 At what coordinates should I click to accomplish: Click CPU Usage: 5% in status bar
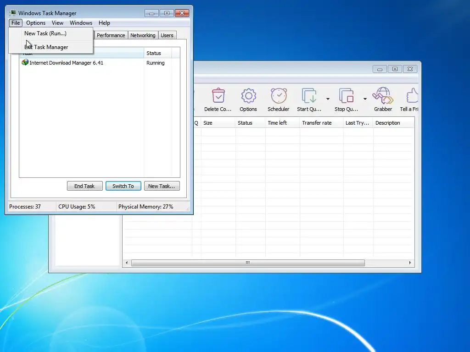[77, 207]
